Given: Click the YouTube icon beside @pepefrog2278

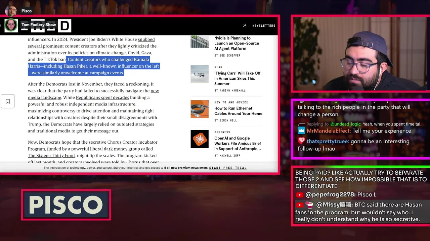Looking at the screenshot, I should click(299, 194).
